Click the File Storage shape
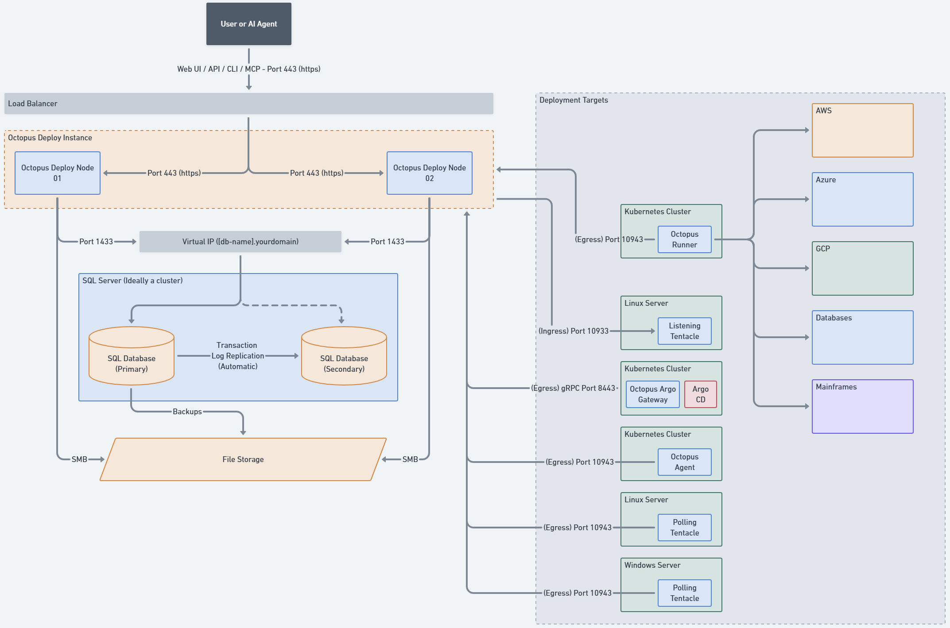950x628 pixels. pos(243,459)
